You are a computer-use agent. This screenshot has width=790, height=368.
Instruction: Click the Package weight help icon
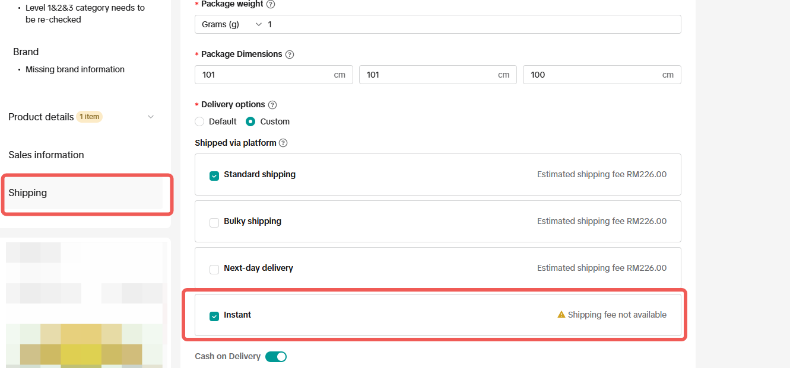pyautogui.click(x=271, y=4)
